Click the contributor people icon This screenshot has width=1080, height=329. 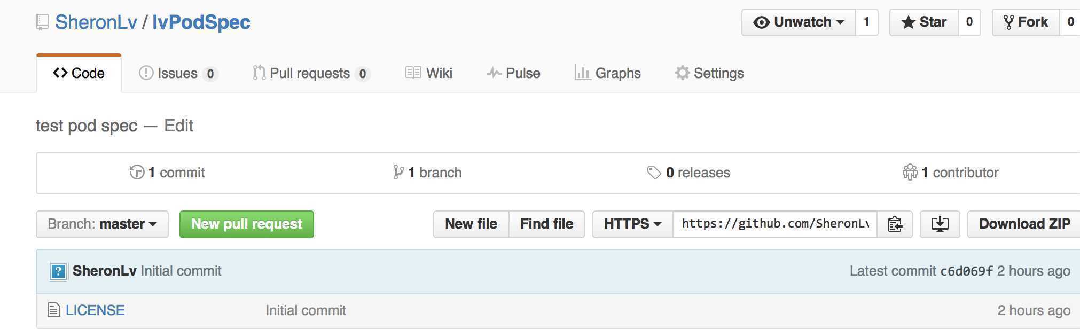pos(910,172)
